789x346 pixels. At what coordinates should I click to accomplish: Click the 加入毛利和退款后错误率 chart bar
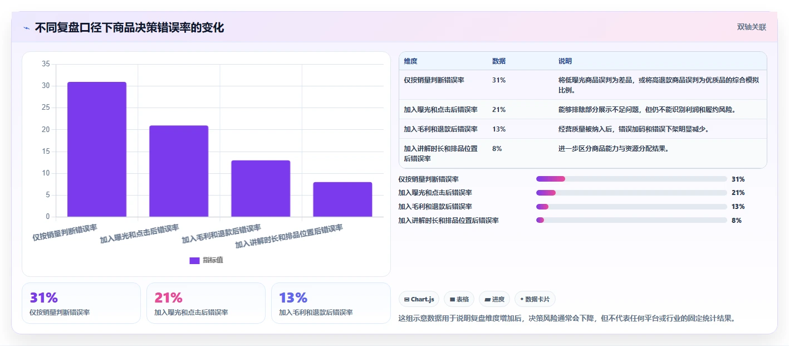coord(261,188)
